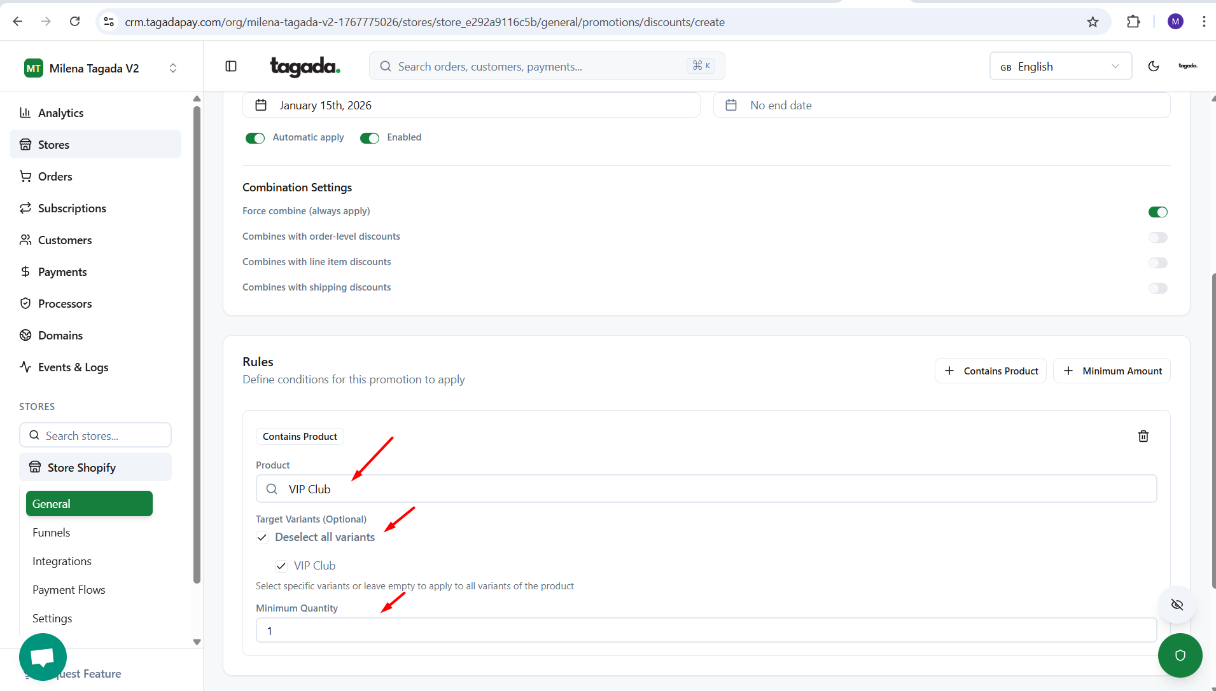The height and width of the screenshot is (691, 1216).
Task: Add another Contains Product rule
Action: tap(991, 371)
